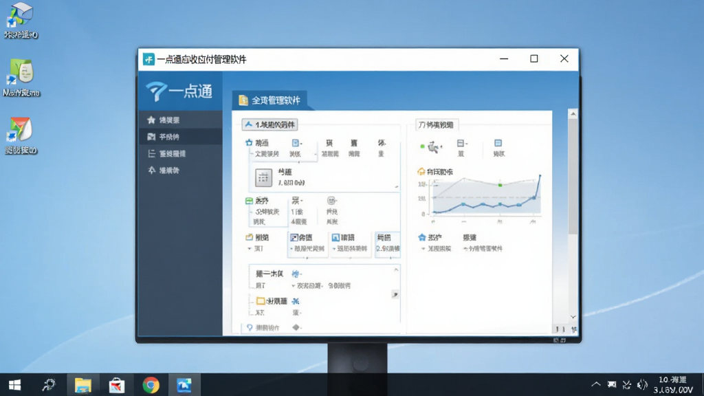Click the gray diamond icon at the bottom
The height and width of the screenshot is (396, 704).
click(296, 327)
